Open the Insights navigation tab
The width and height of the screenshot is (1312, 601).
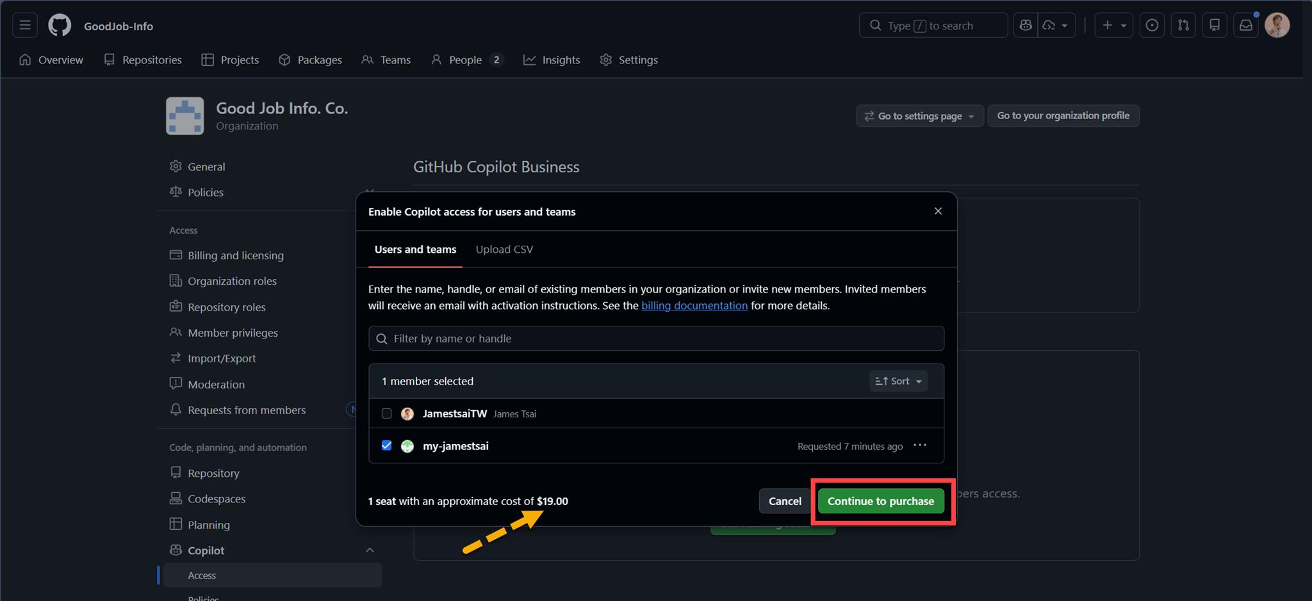(552, 60)
